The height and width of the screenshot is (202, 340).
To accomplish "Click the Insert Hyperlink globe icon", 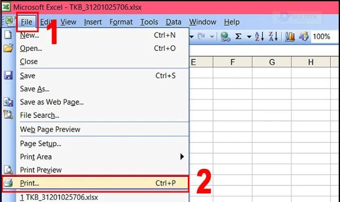I will (x=225, y=37).
